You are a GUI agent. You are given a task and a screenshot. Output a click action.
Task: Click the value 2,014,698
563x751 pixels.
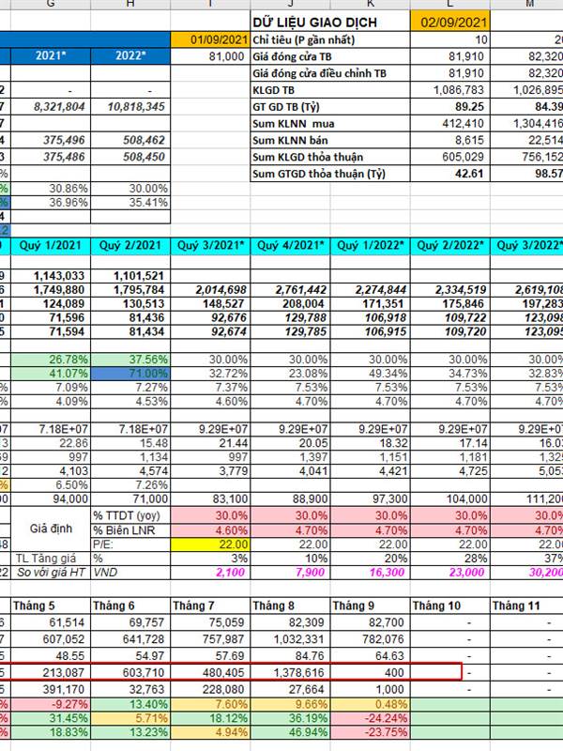point(210,290)
